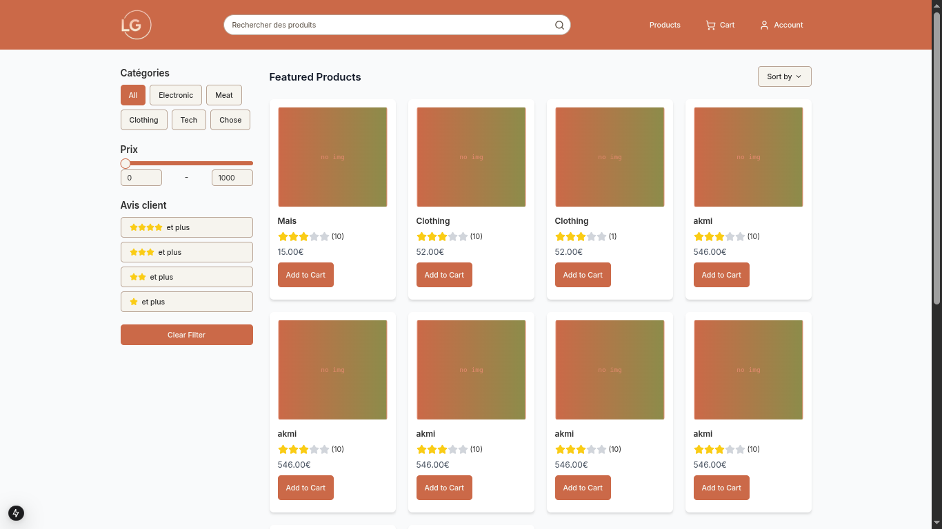Select the three stars et plus filter
Image resolution: width=942 pixels, height=529 pixels.
[186, 252]
